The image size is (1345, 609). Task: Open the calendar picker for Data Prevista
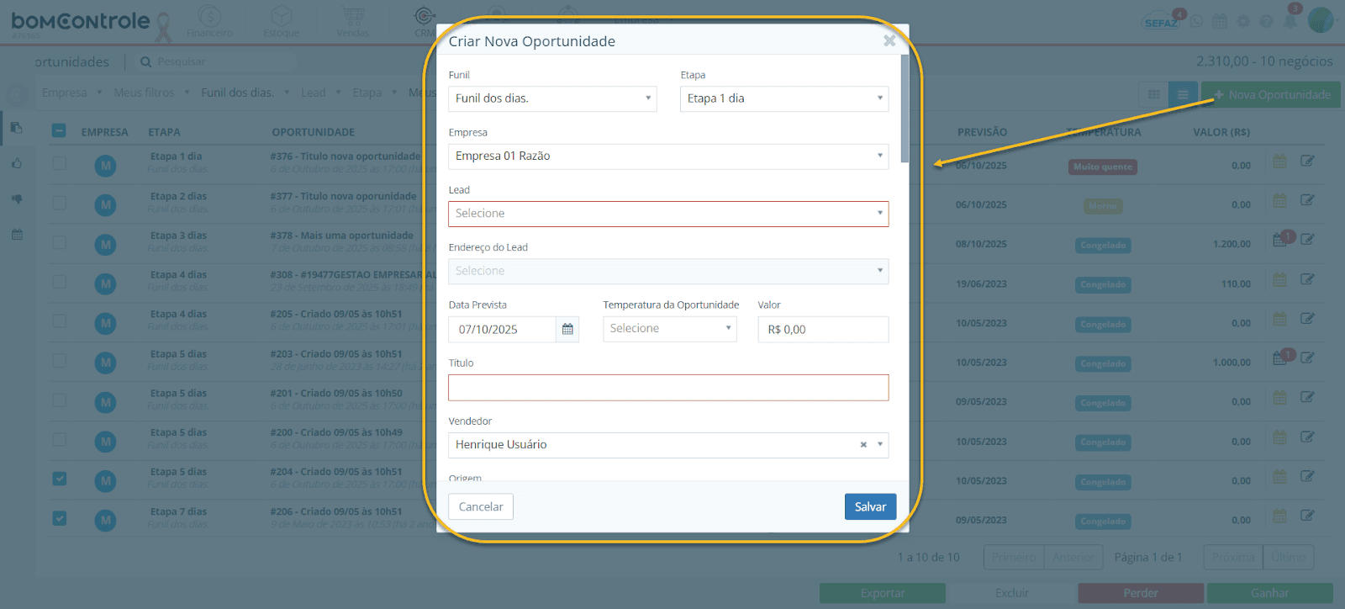pyautogui.click(x=567, y=329)
